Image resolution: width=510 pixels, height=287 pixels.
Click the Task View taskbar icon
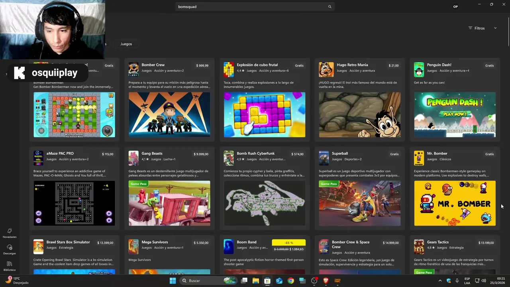click(244, 281)
